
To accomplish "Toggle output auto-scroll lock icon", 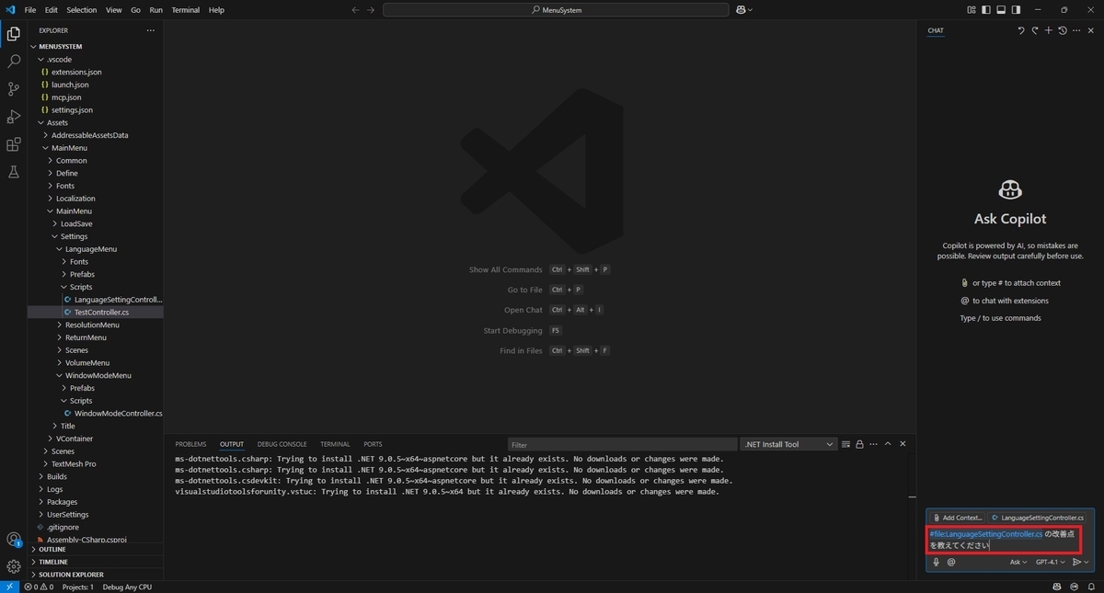I will (859, 444).
